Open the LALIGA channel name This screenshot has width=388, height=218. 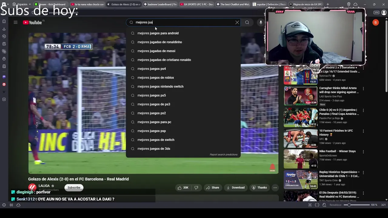pyautogui.click(x=44, y=186)
